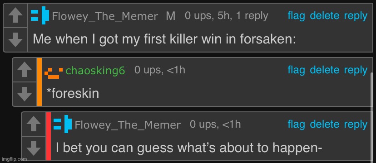Screen dimensions: 376x163
Task: Flag chaosking6's comment
Action: click(297, 70)
